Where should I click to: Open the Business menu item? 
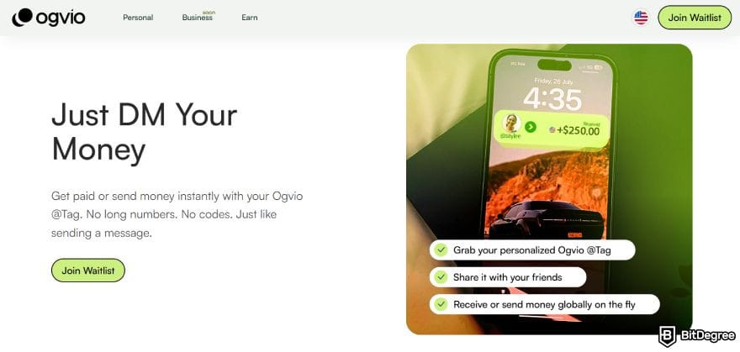pyautogui.click(x=198, y=18)
